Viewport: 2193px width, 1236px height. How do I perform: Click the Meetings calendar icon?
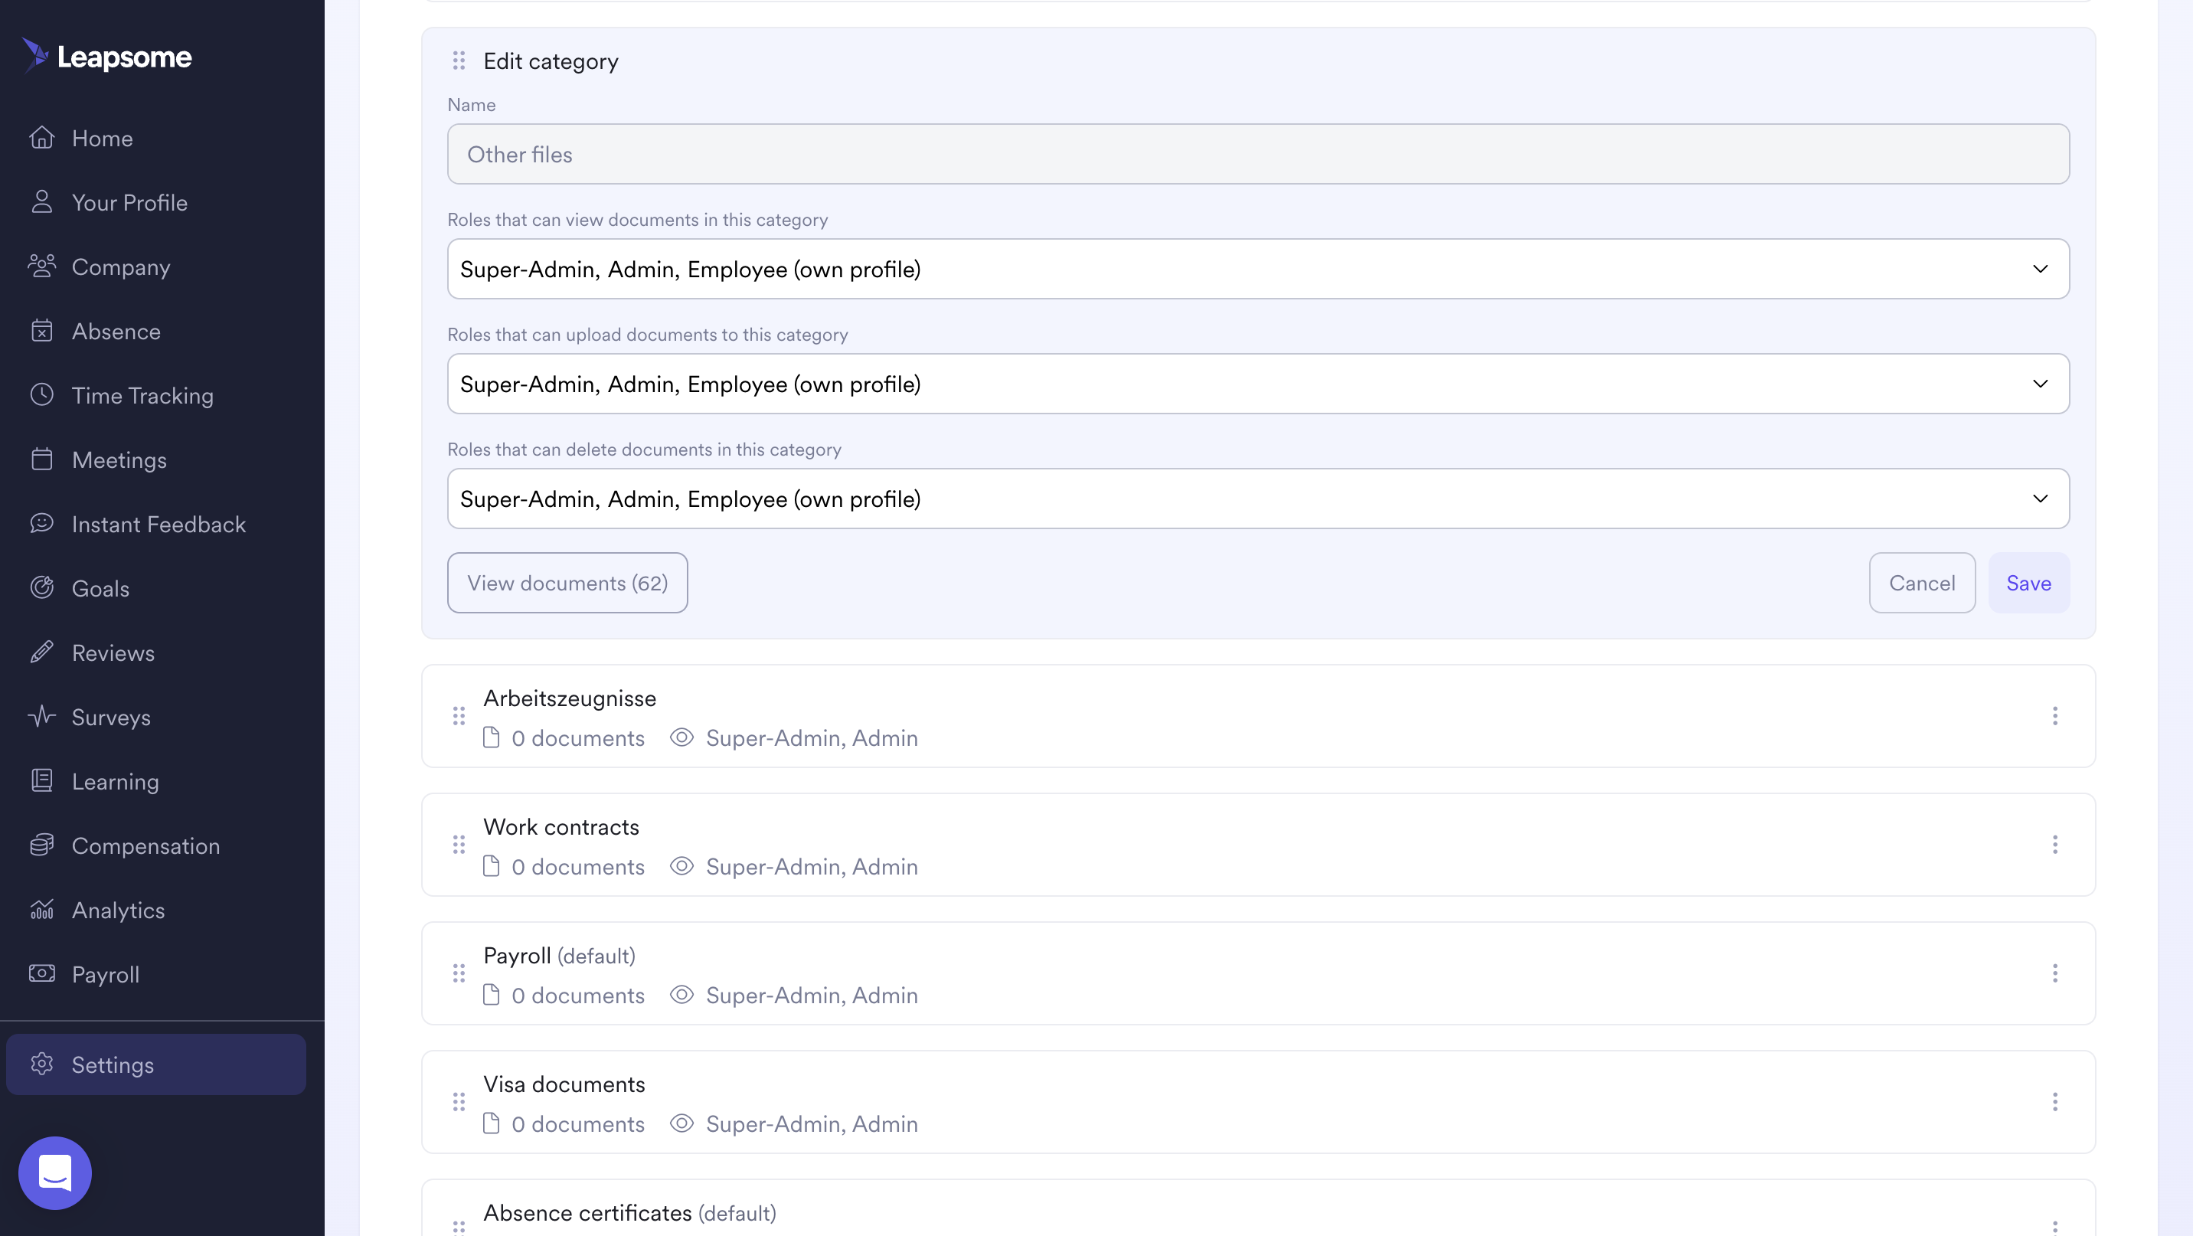(41, 459)
